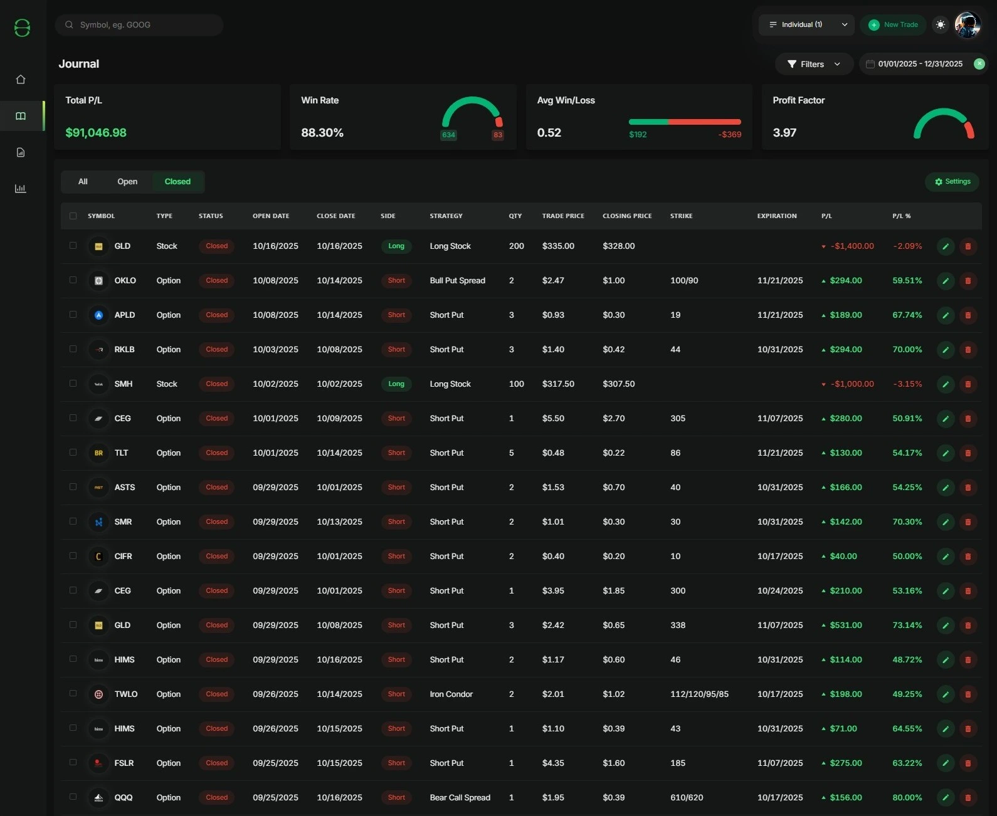Select the TLT row checkbox

(73, 452)
